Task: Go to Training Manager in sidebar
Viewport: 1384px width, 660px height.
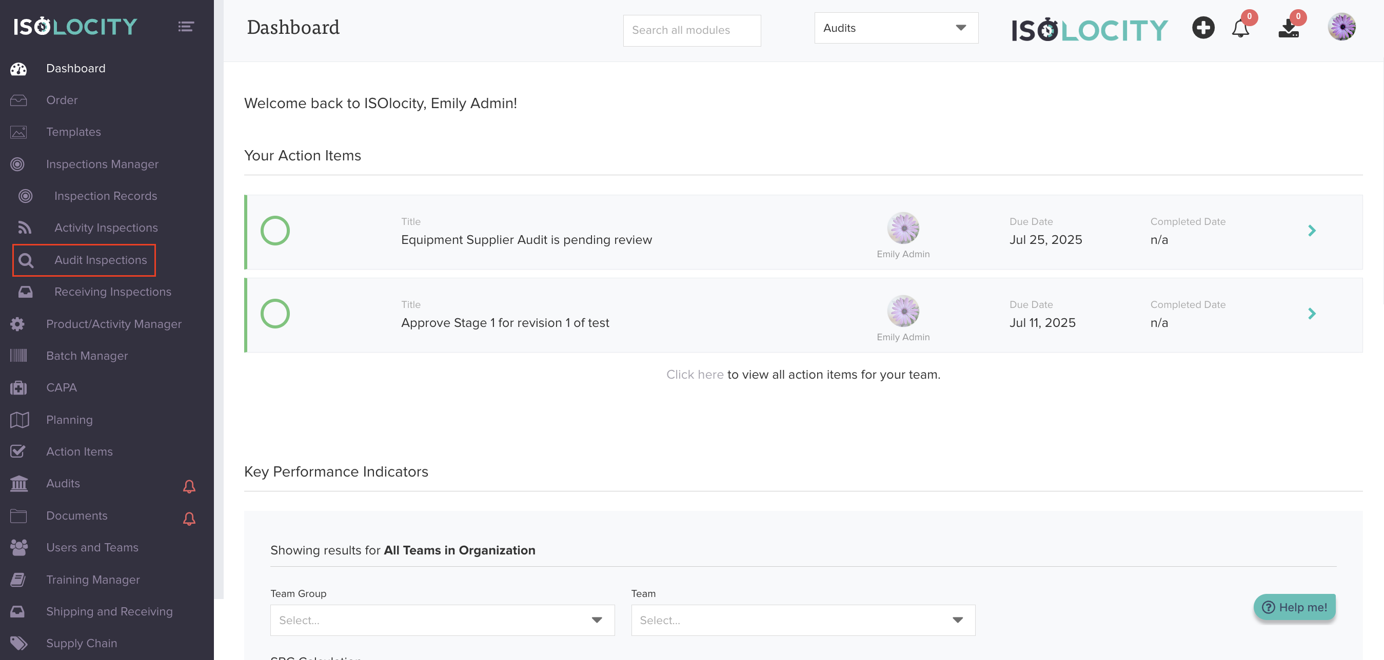Action: point(92,580)
